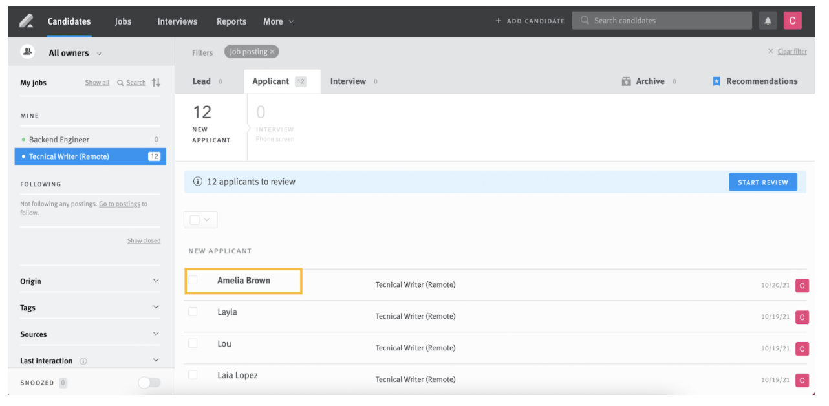Click the user avatar in top bar

pyautogui.click(x=792, y=21)
